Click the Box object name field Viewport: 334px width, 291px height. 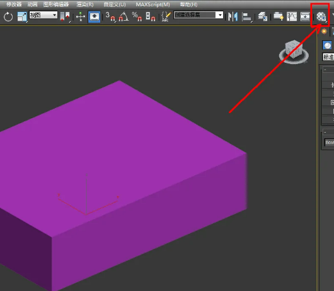point(329,142)
